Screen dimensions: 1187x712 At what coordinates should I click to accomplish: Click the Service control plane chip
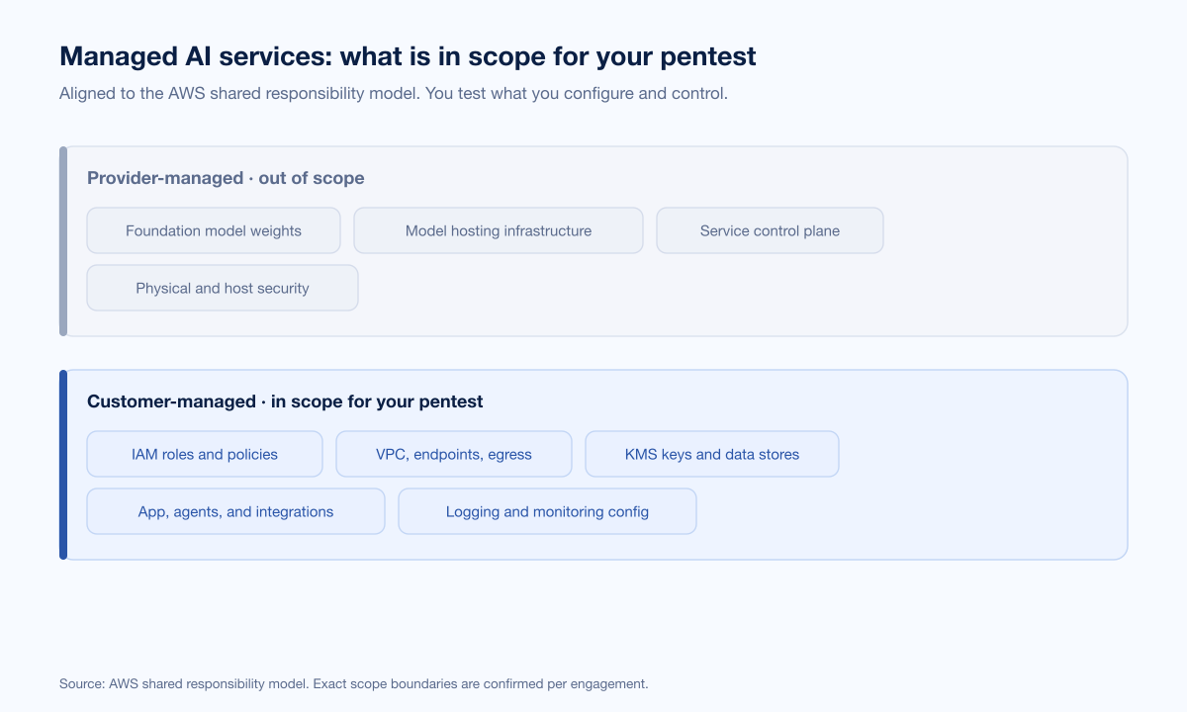pos(770,230)
